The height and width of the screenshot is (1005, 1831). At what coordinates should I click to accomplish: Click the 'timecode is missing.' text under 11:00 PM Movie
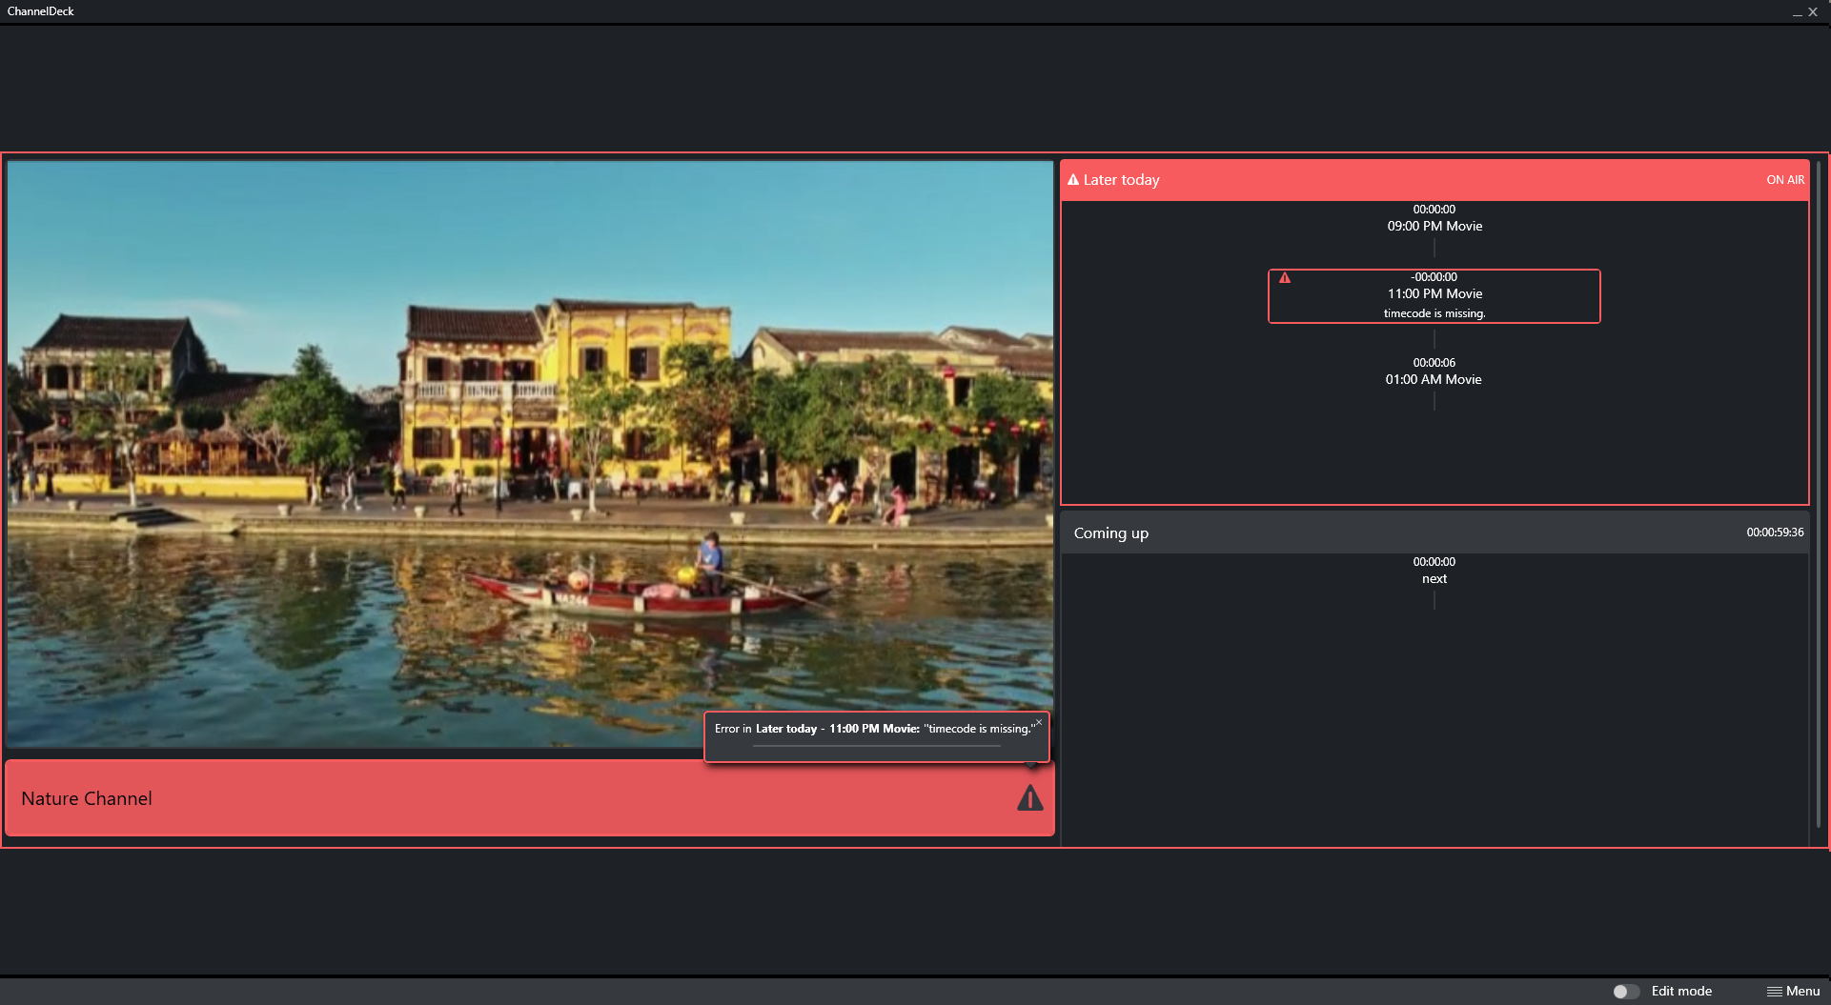tap(1434, 313)
